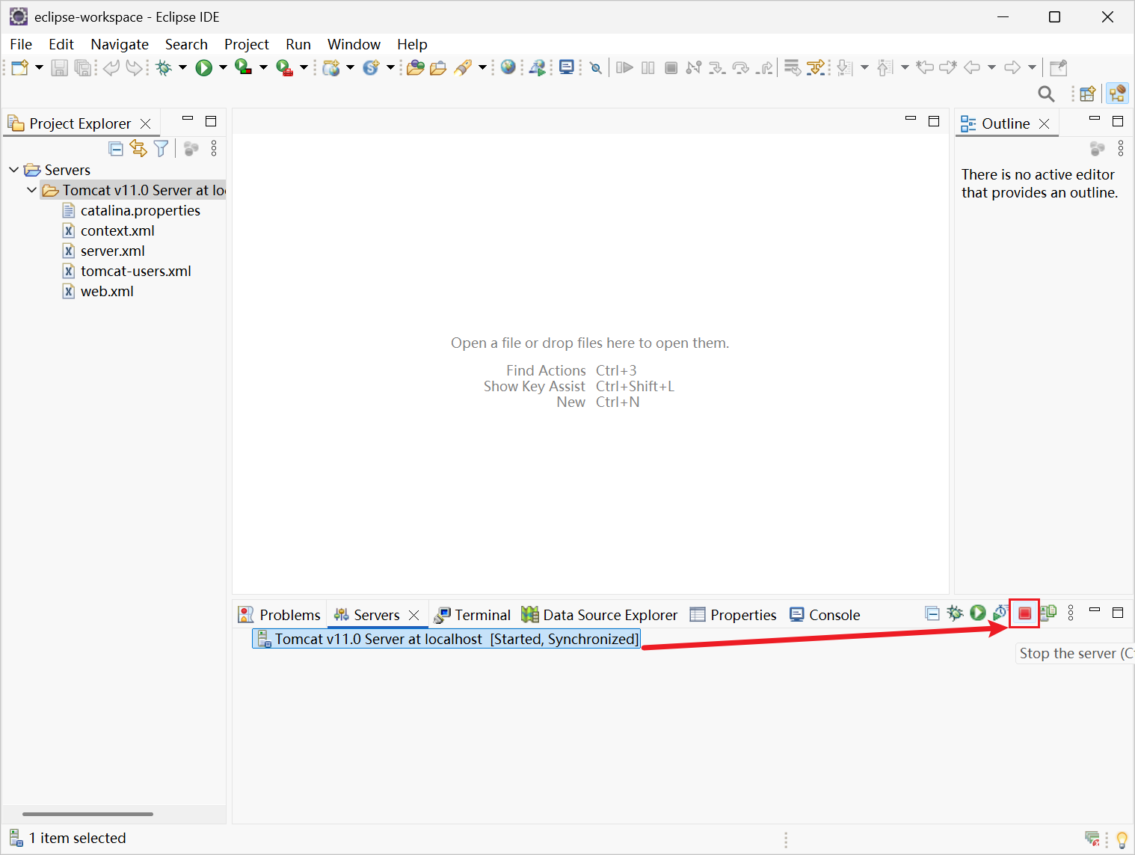Click the Resume debug icon
Viewport: 1135px width, 855px height.
(x=624, y=68)
